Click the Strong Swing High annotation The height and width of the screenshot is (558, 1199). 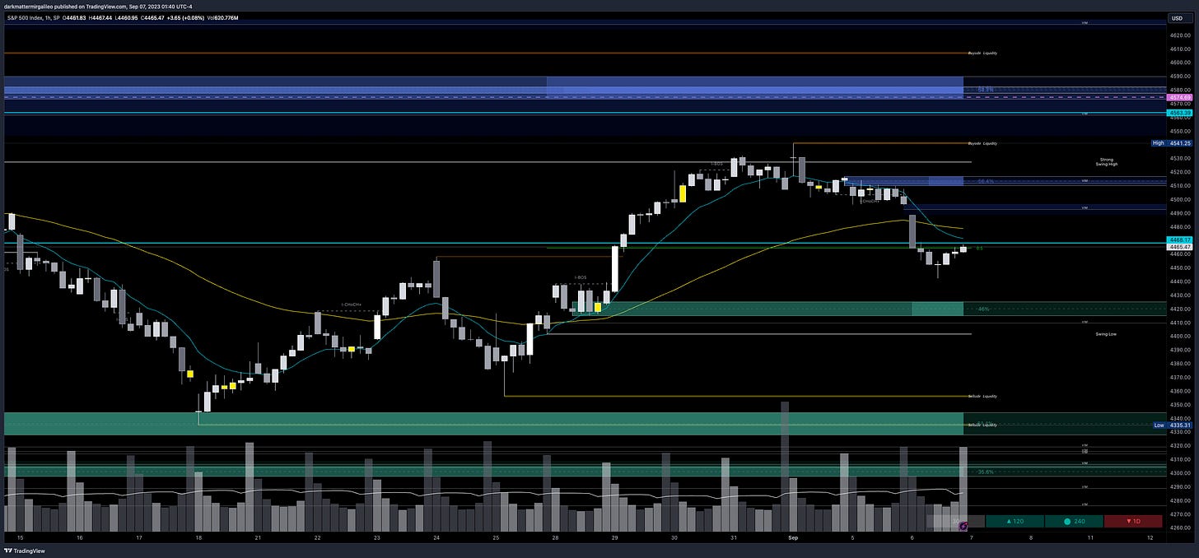1106,162
